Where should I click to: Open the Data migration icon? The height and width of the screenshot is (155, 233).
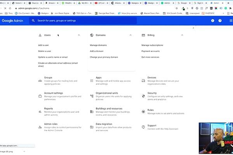point(92,126)
